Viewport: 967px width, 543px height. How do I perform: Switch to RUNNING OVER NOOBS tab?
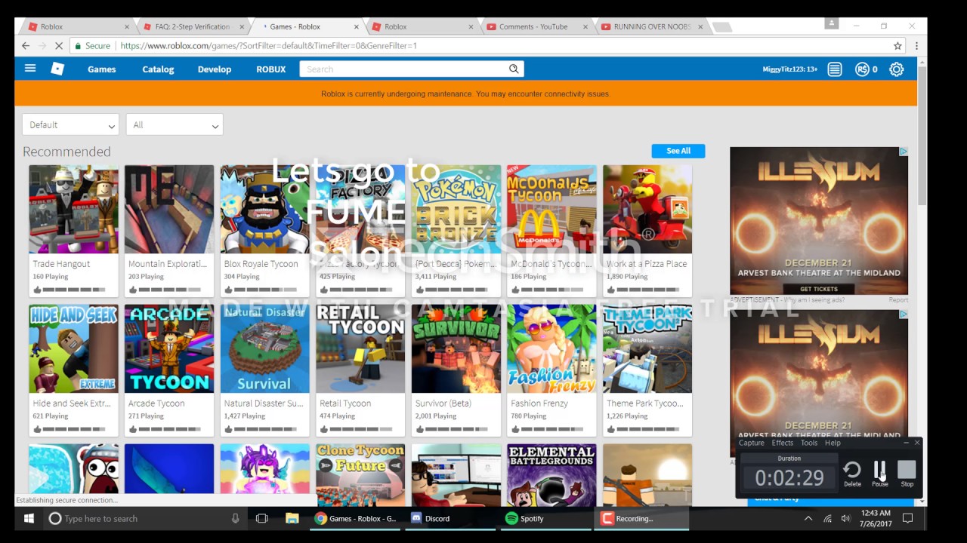click(x=652, y=26)
